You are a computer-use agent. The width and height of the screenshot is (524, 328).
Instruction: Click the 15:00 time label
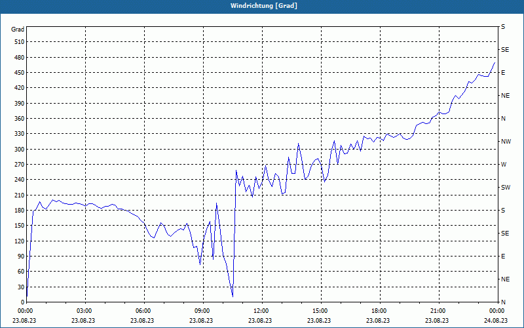pos(320,311)
